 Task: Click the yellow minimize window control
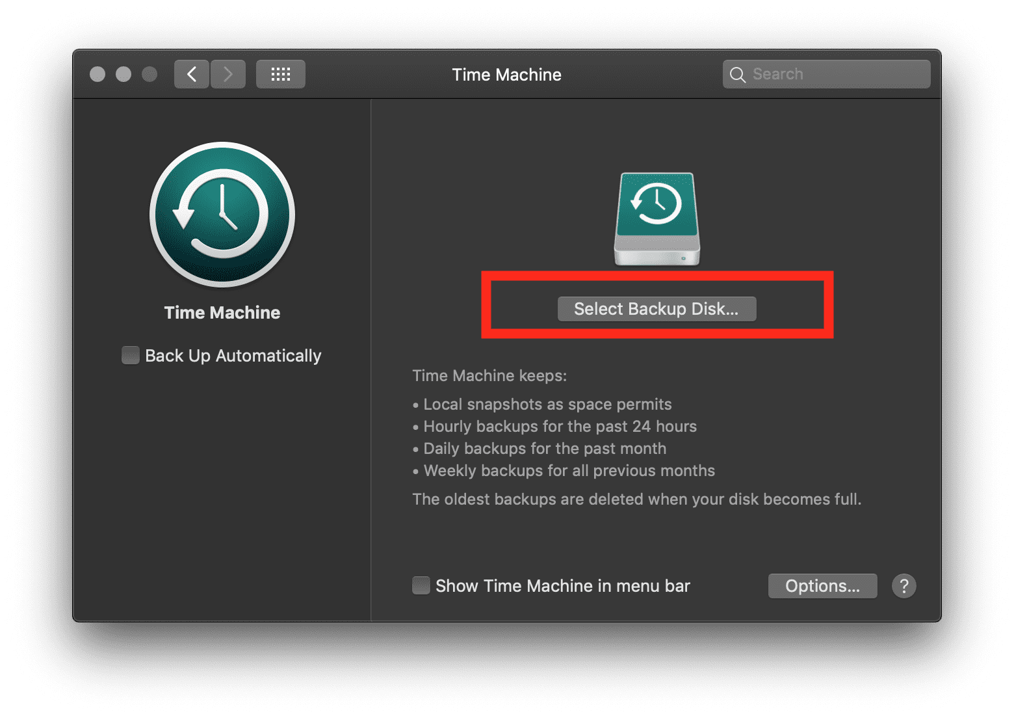coord(123,74)
